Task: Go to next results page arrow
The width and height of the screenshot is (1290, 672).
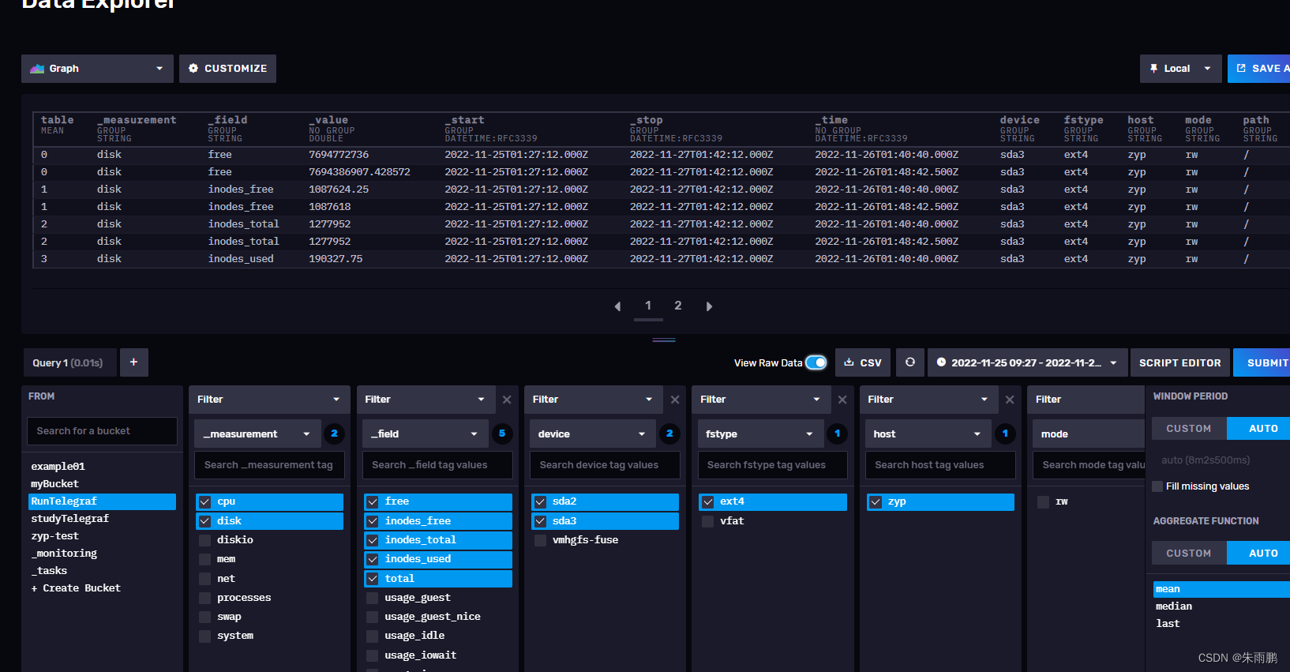Action: pos(709,306)
